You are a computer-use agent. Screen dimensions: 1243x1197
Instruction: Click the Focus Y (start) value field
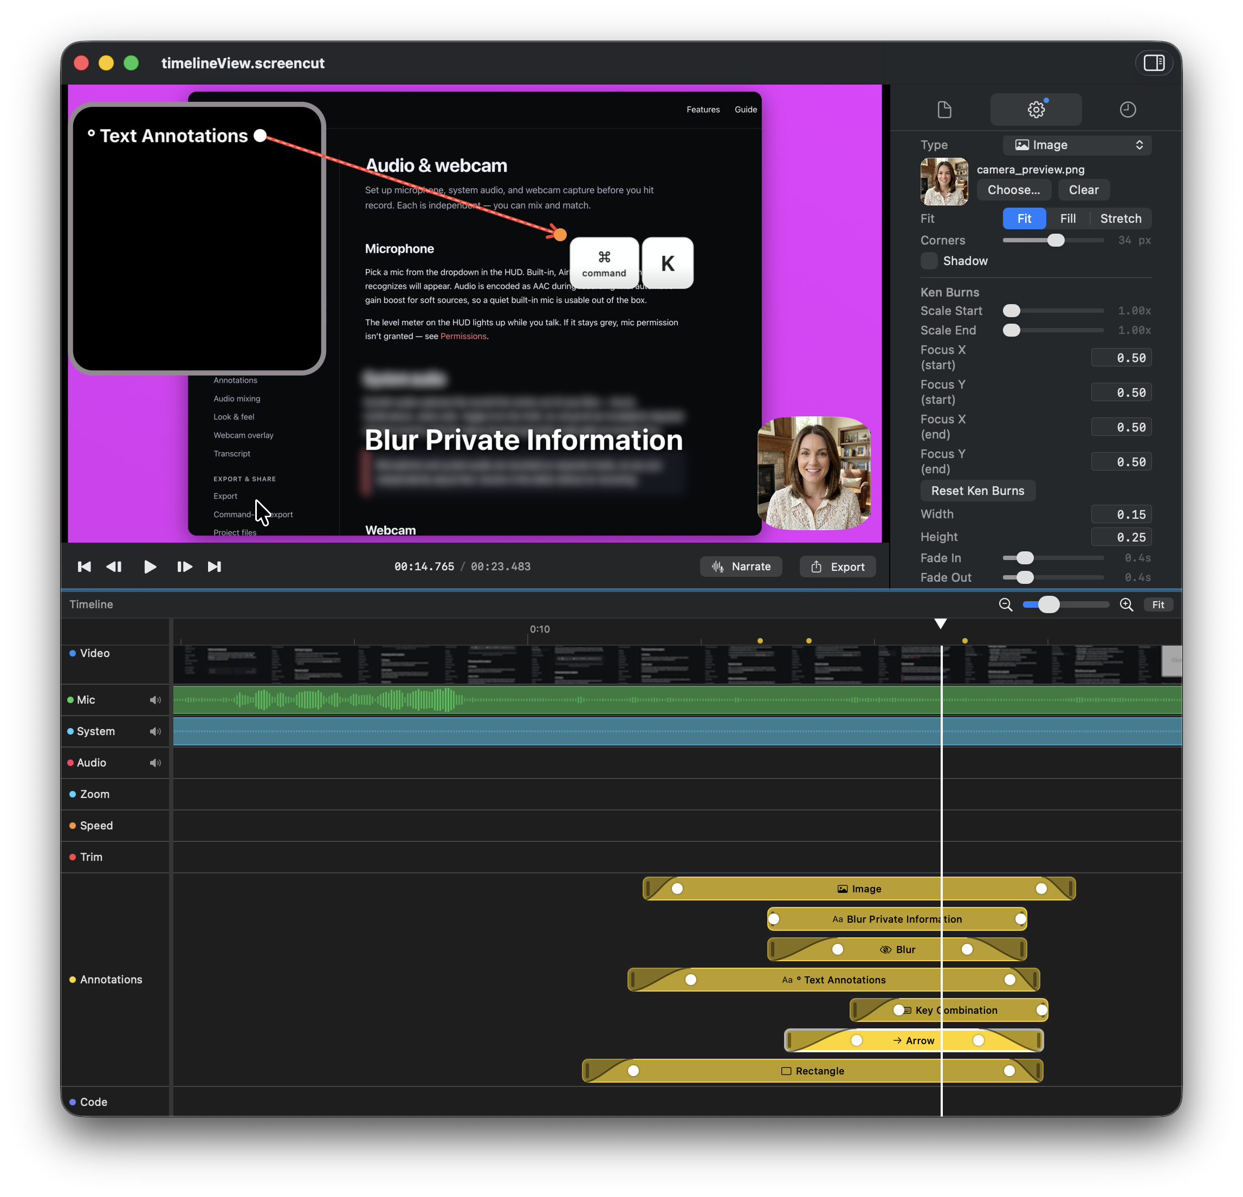tap(1121, 392)
